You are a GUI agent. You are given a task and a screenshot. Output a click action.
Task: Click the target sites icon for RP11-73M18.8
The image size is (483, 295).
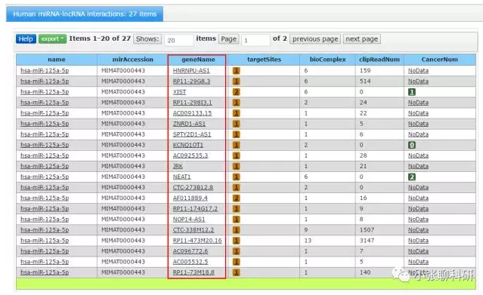tap(237, 272)
